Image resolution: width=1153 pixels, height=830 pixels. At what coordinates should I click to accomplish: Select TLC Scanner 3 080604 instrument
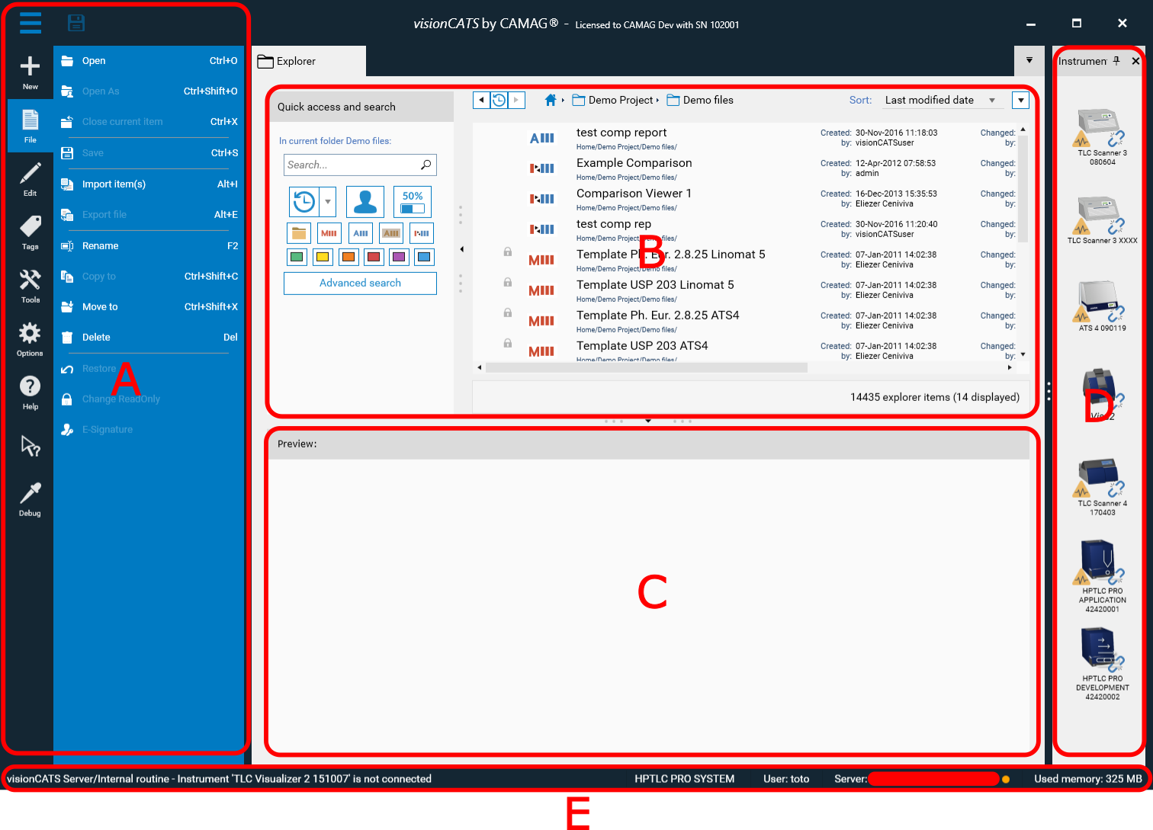point(1102,137)
